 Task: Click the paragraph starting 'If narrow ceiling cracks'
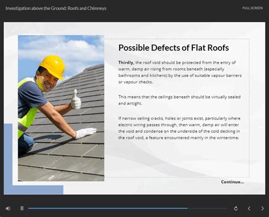pos(179,128)
